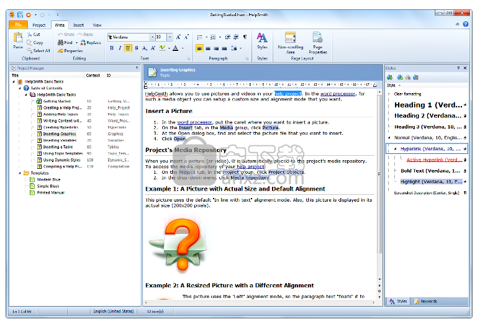
Task: Apply Subscript formatting
Action: pos(145,48)
